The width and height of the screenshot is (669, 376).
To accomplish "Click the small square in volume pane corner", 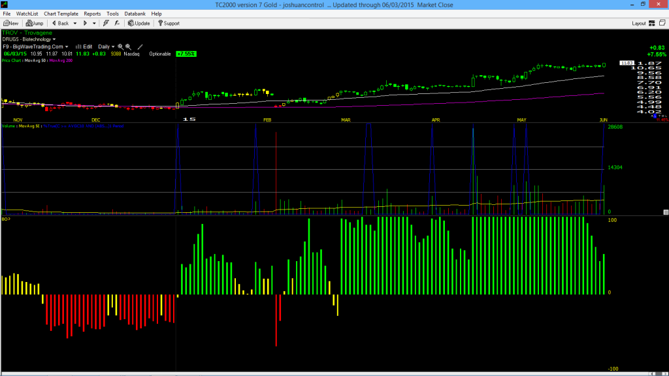I will [666, 212].
